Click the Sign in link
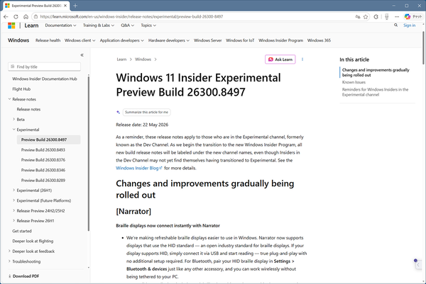426x284 pixels. tap(410, 25)
